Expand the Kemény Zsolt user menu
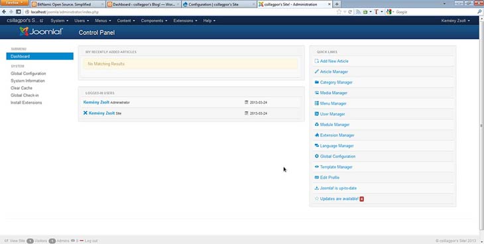 pos(455,21)
